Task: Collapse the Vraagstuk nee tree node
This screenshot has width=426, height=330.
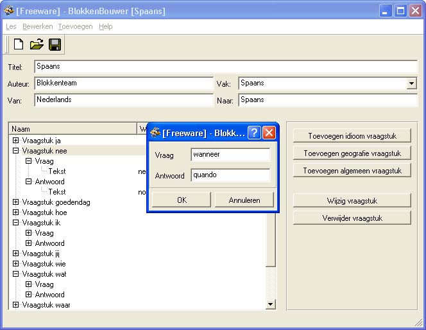Action: (x=16, y=151)
